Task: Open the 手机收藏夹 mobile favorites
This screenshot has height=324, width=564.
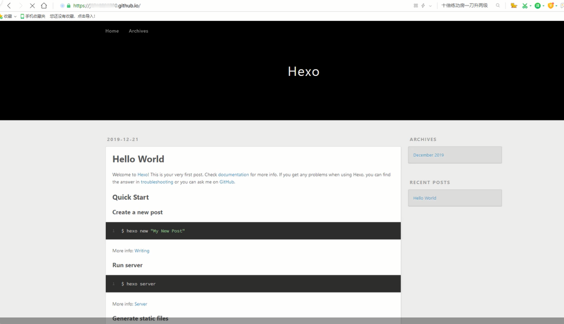Action: pyautogui.click(x=33, y=16)
